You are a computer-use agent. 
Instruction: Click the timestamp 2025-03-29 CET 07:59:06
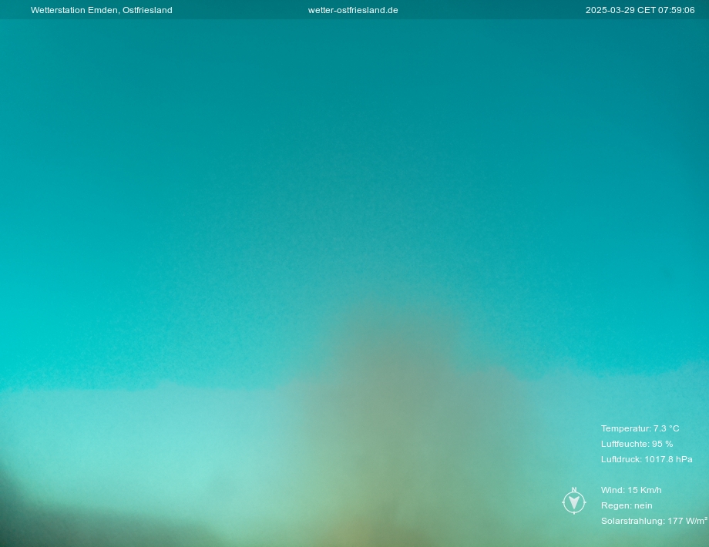pos(640,10)
